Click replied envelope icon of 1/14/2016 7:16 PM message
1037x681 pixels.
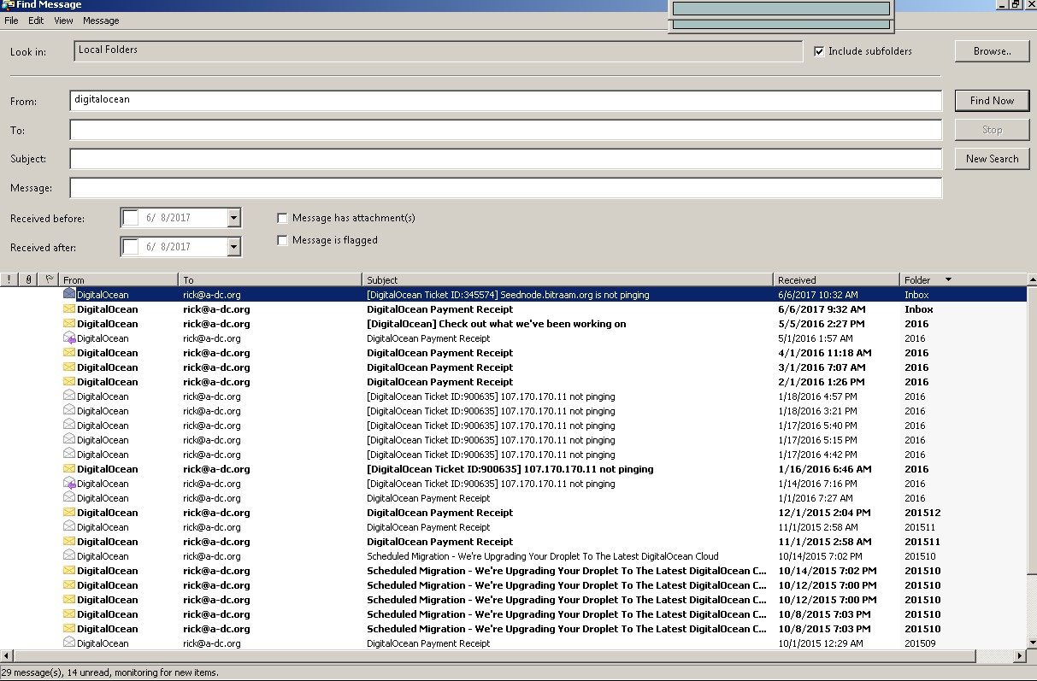[69, 484]
